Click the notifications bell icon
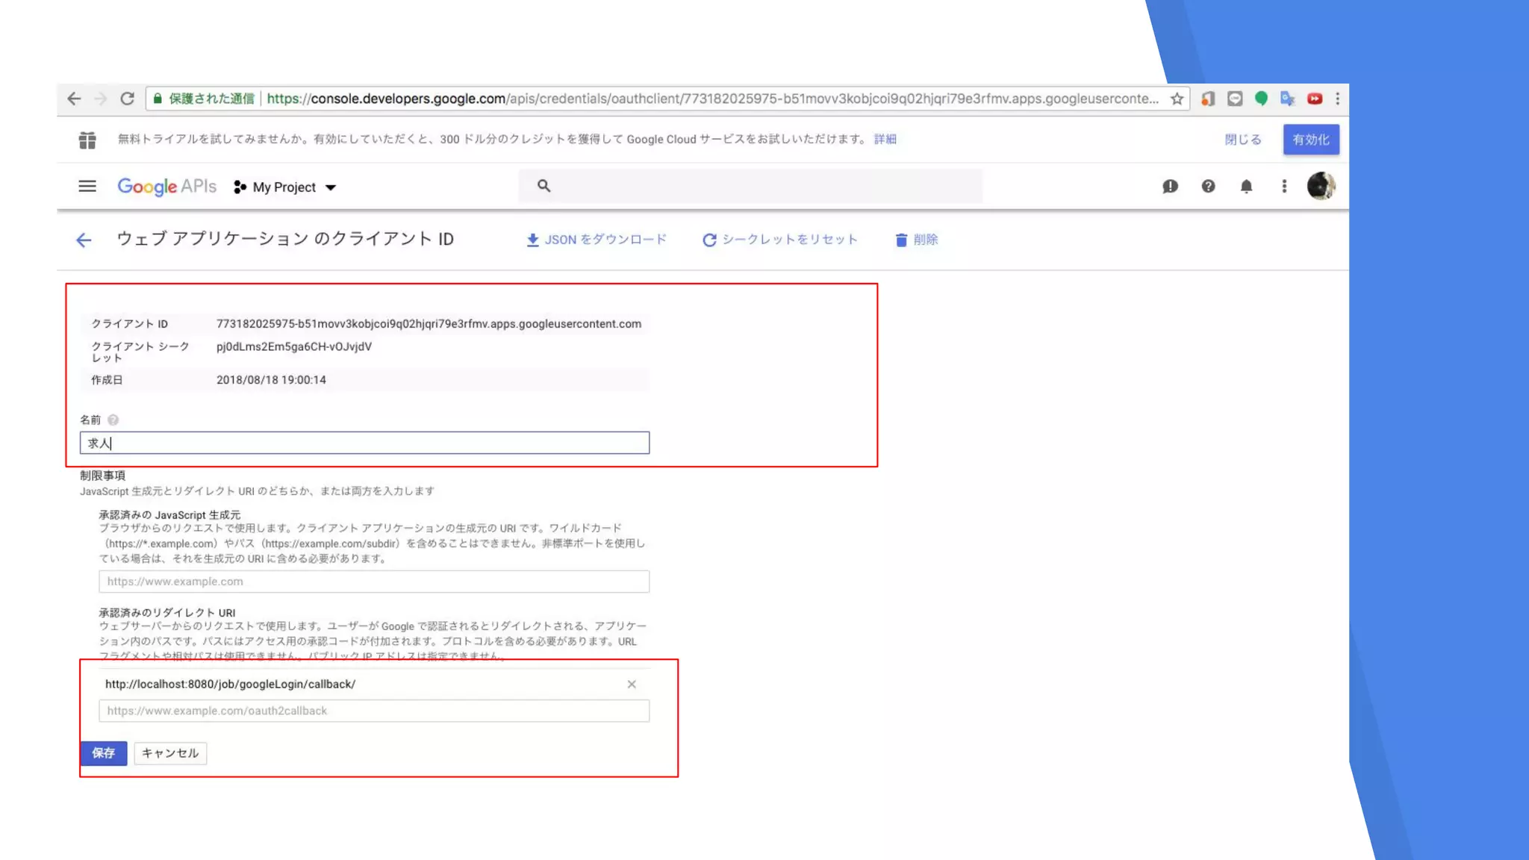Screen dimensions: 1529x860 pyautogui.click(x=1246, y=187)
